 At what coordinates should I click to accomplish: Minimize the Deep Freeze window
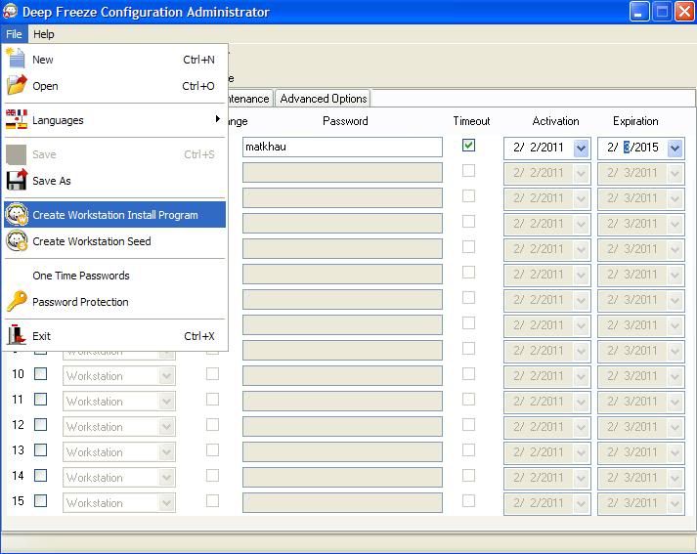(639, 12)
